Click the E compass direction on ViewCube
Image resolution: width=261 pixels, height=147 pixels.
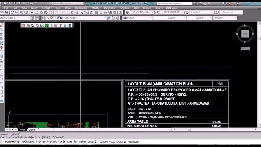pos(253,34)
